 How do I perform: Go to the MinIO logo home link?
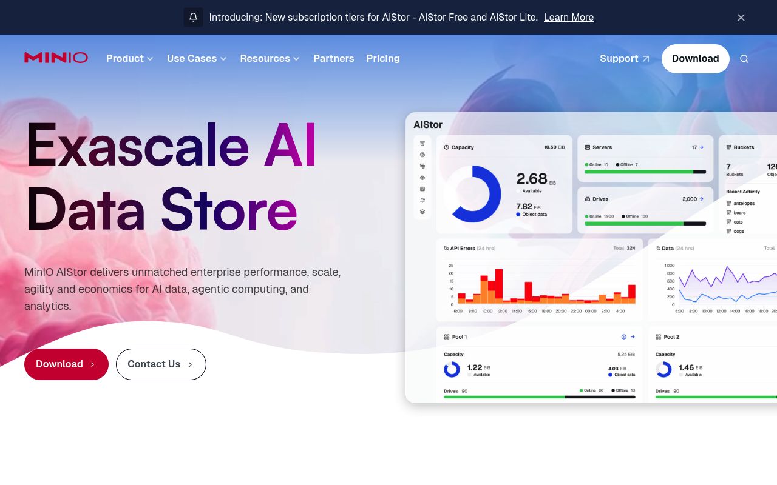[56, 58]
